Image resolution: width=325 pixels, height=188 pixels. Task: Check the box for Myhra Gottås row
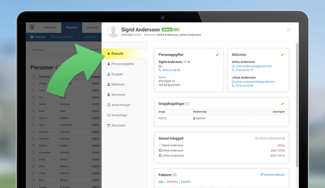click(33, 145)
